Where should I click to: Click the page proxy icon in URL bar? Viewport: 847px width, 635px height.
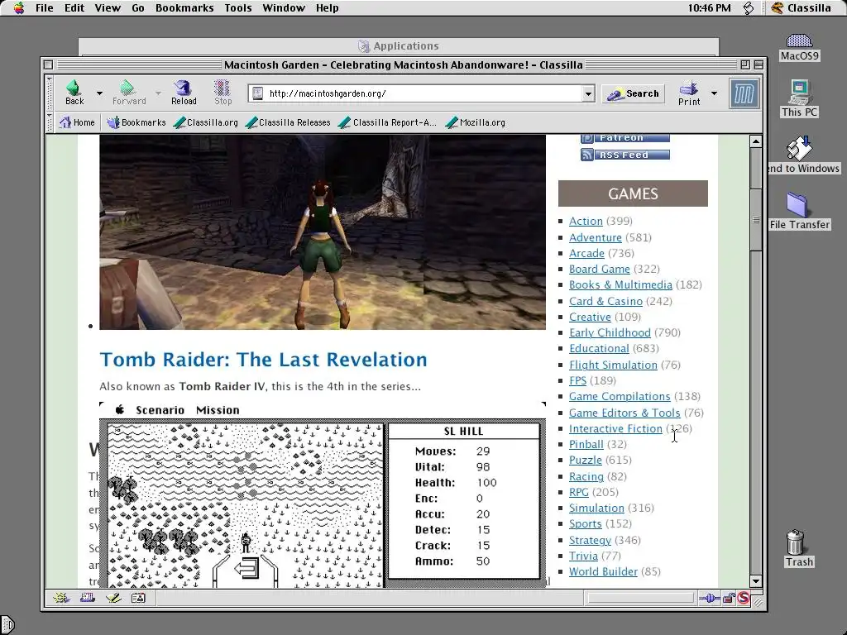click(x=258, y=93)
